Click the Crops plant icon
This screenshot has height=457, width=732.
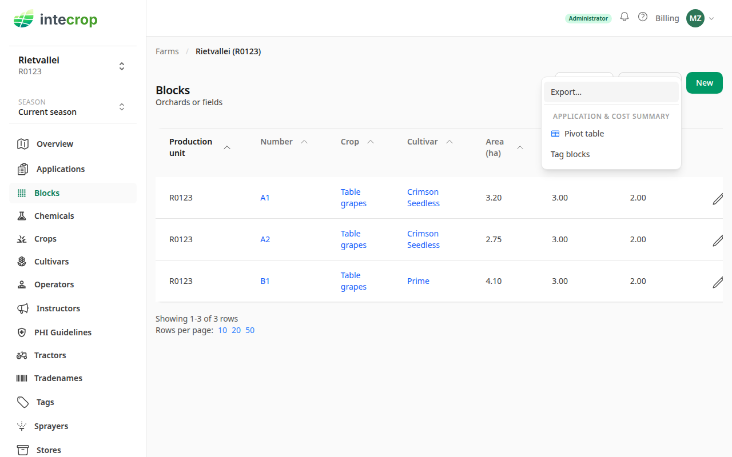click(x=22, y=239)
